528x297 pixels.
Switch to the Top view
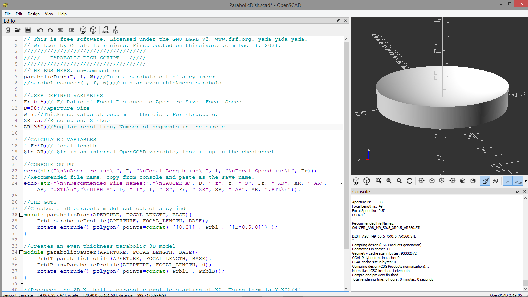coord(432,181)
